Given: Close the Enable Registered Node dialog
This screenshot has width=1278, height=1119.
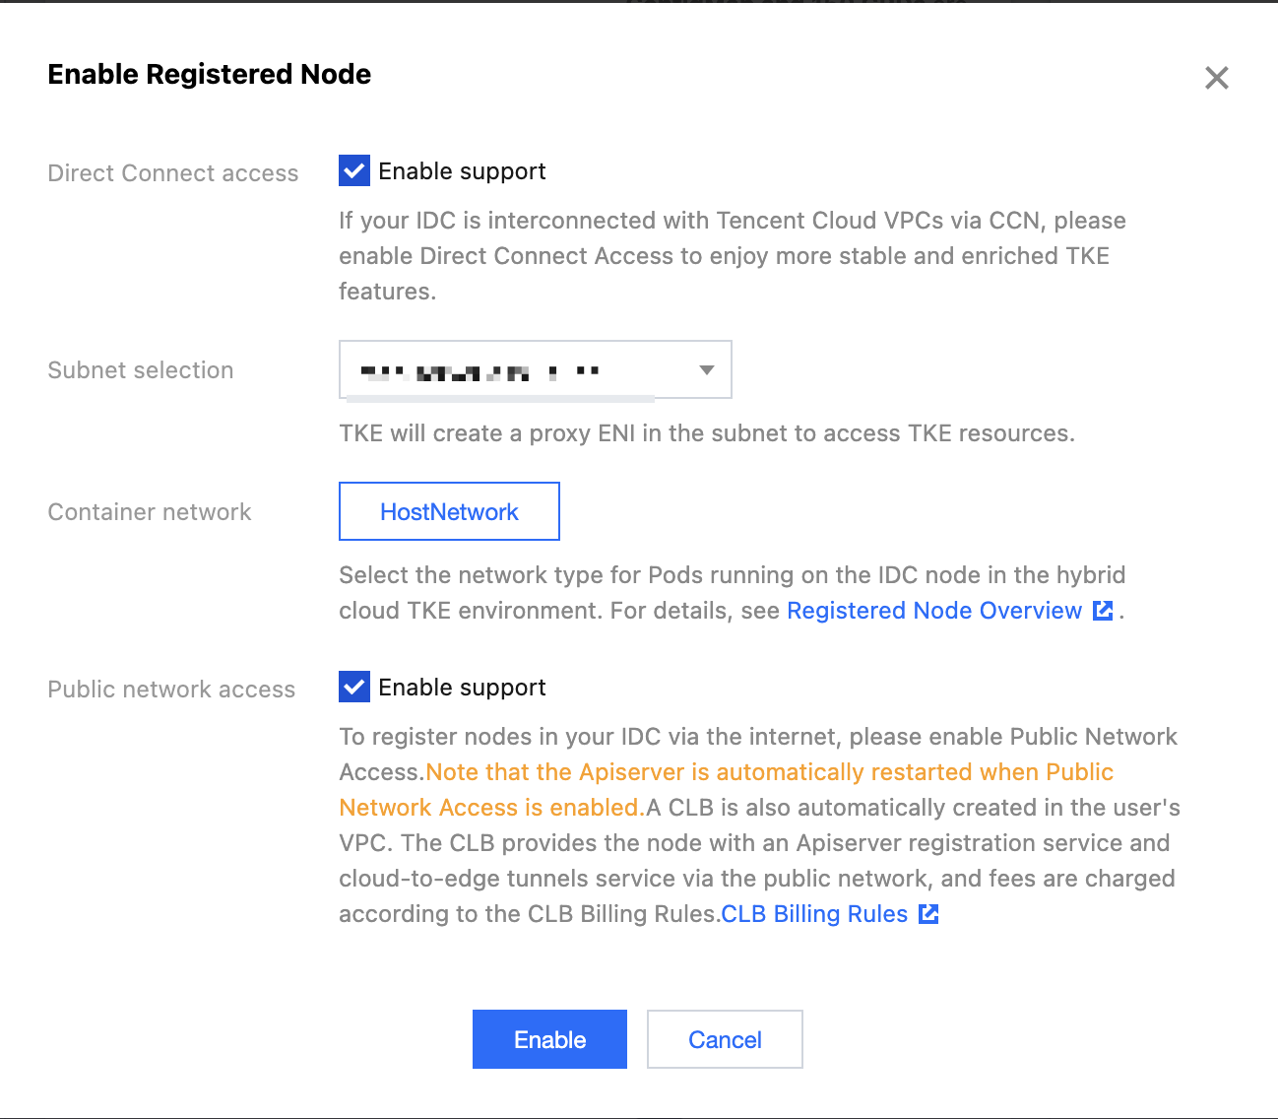Looking at the screenshot, I should pos(1217,78).
